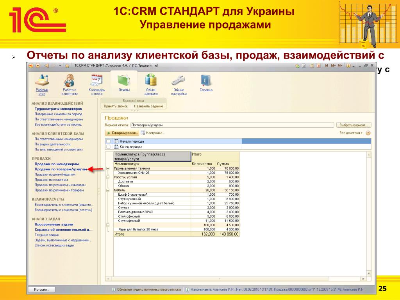The width and height of the screenshot is (400, 300).
Task: Click the info icon beside Обновлен индекс message
Action: pos(114,289)
